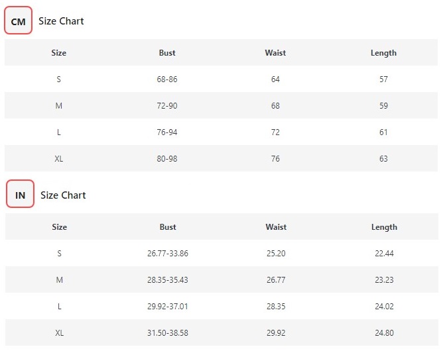Click length value 24.80

coord(384,333)
